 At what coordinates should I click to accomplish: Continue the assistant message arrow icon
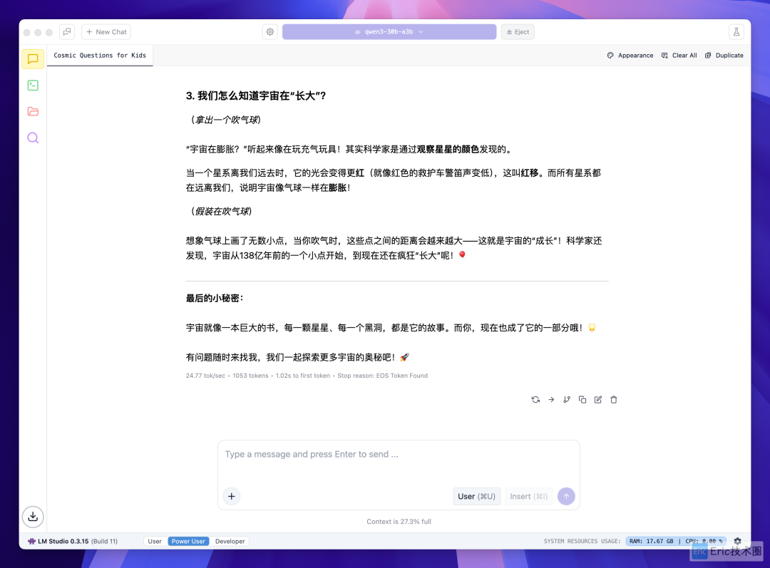551,400
